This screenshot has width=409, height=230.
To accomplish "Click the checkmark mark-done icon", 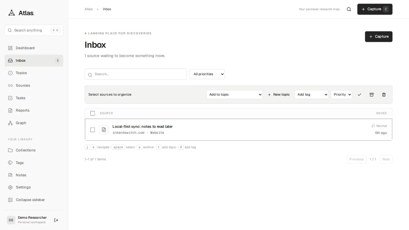I will click(359, 95).
